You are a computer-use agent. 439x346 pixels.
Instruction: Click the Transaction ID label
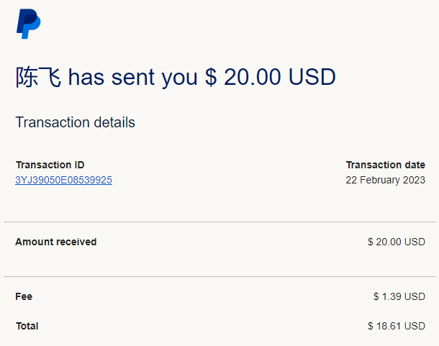click(x=50, y=165)
